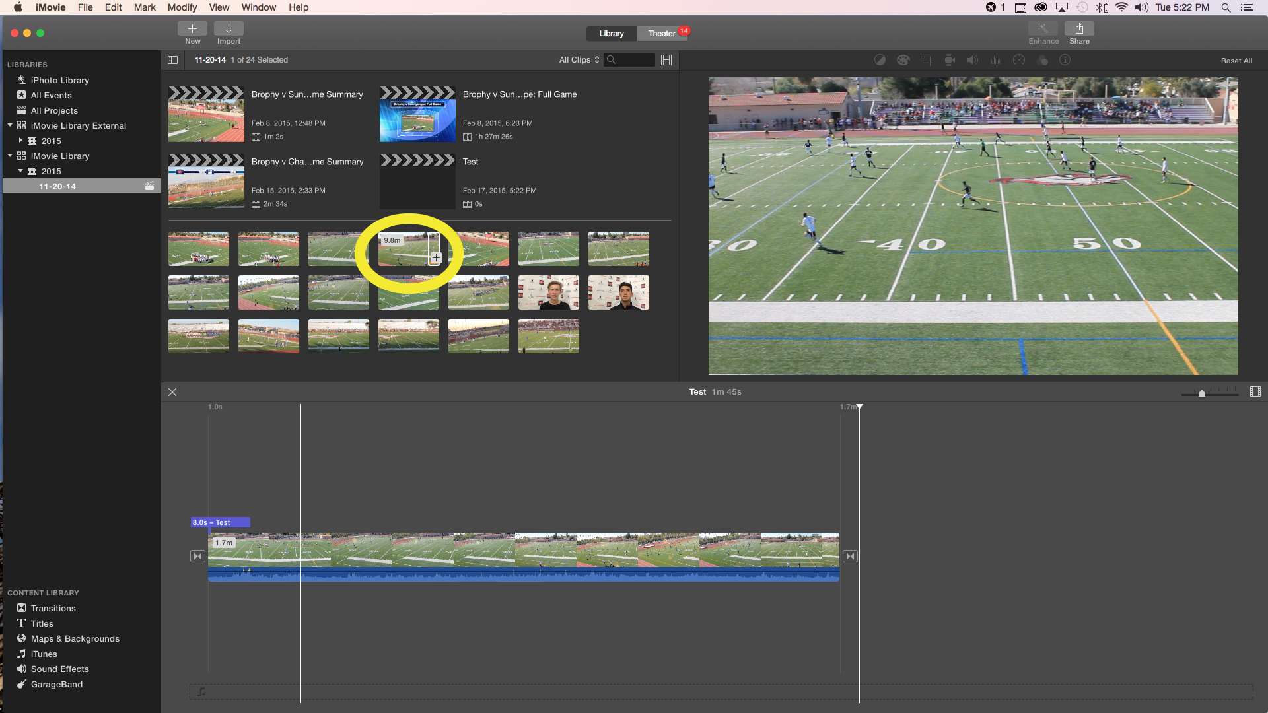Open the iMovie application menu
The height and width of the screenshot is (713, 1268).
tap(50, 7)
